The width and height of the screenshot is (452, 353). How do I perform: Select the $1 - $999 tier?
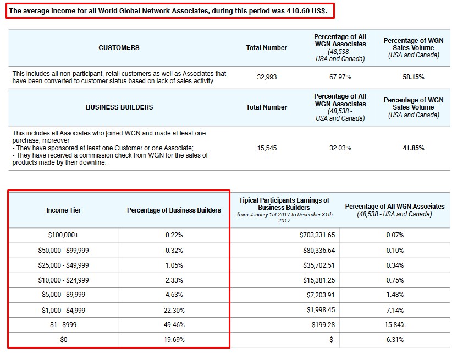[x=63, y=325]
